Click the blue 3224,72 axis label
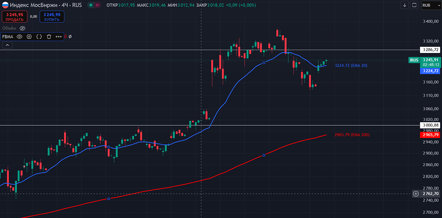 pyautogui.click(x=431, y=71)
